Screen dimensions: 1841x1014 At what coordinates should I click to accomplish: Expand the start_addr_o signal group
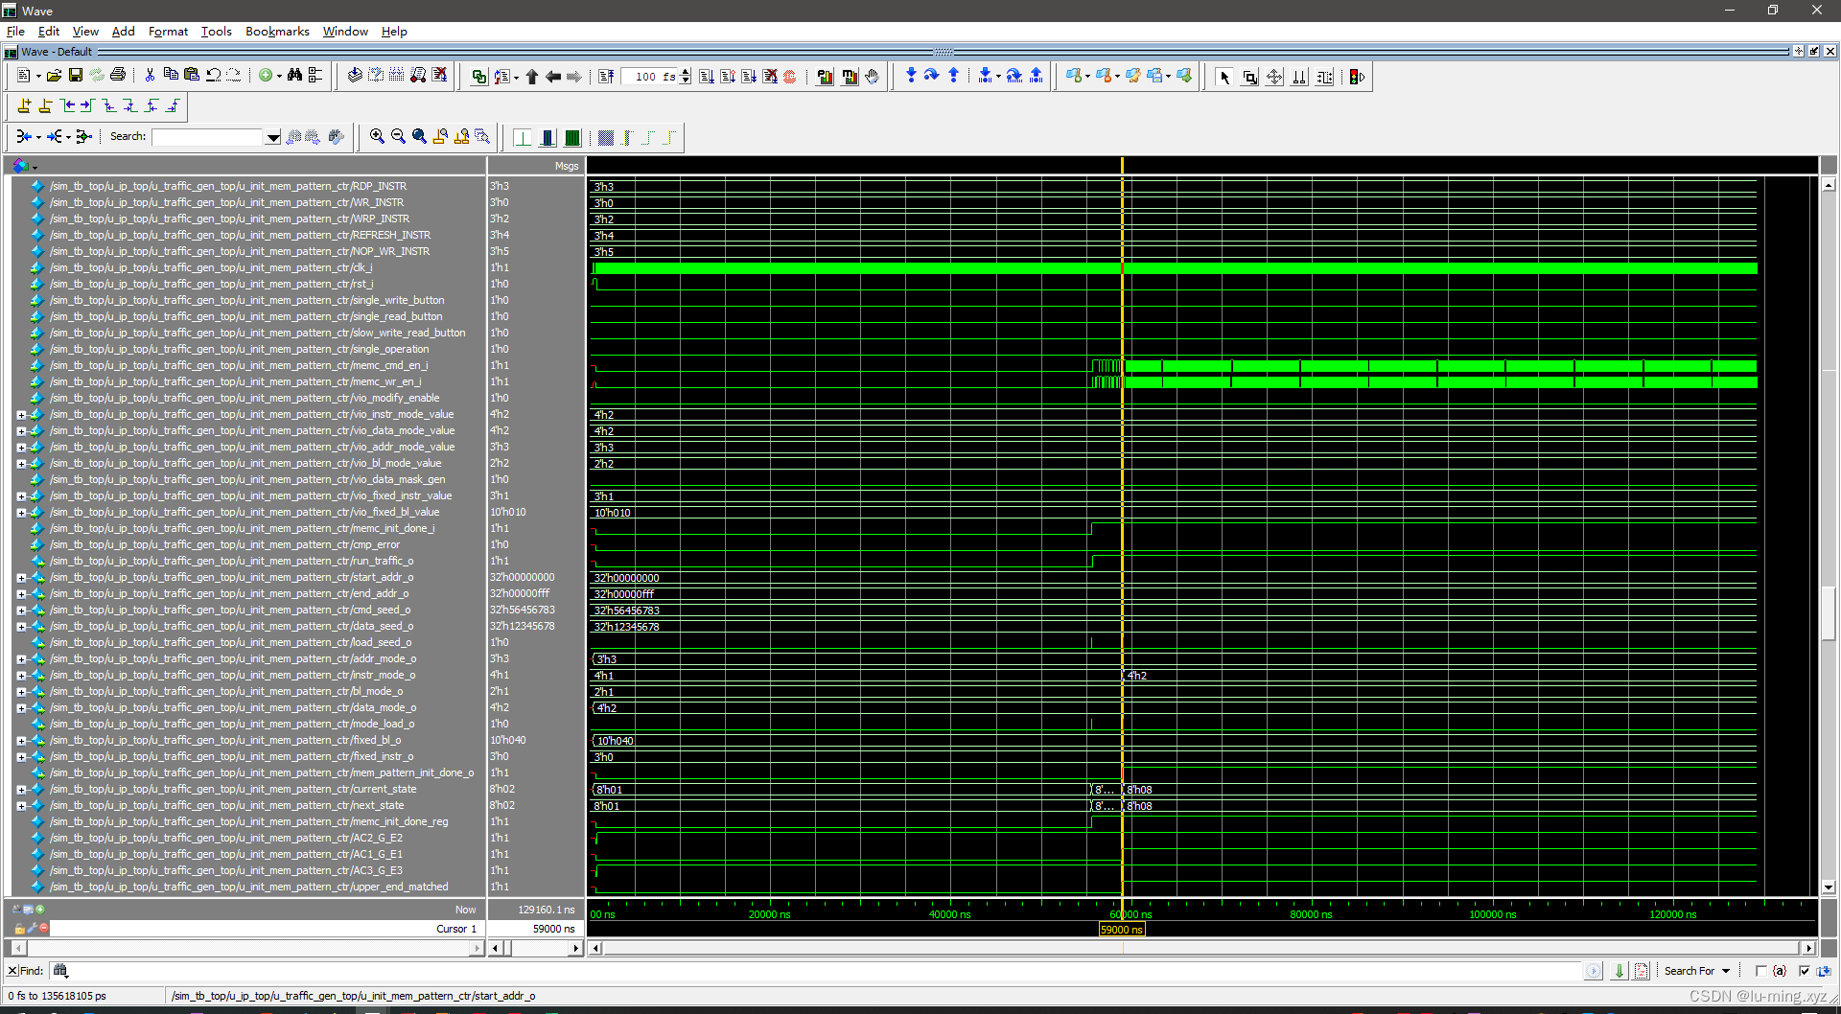click(22, 577)
